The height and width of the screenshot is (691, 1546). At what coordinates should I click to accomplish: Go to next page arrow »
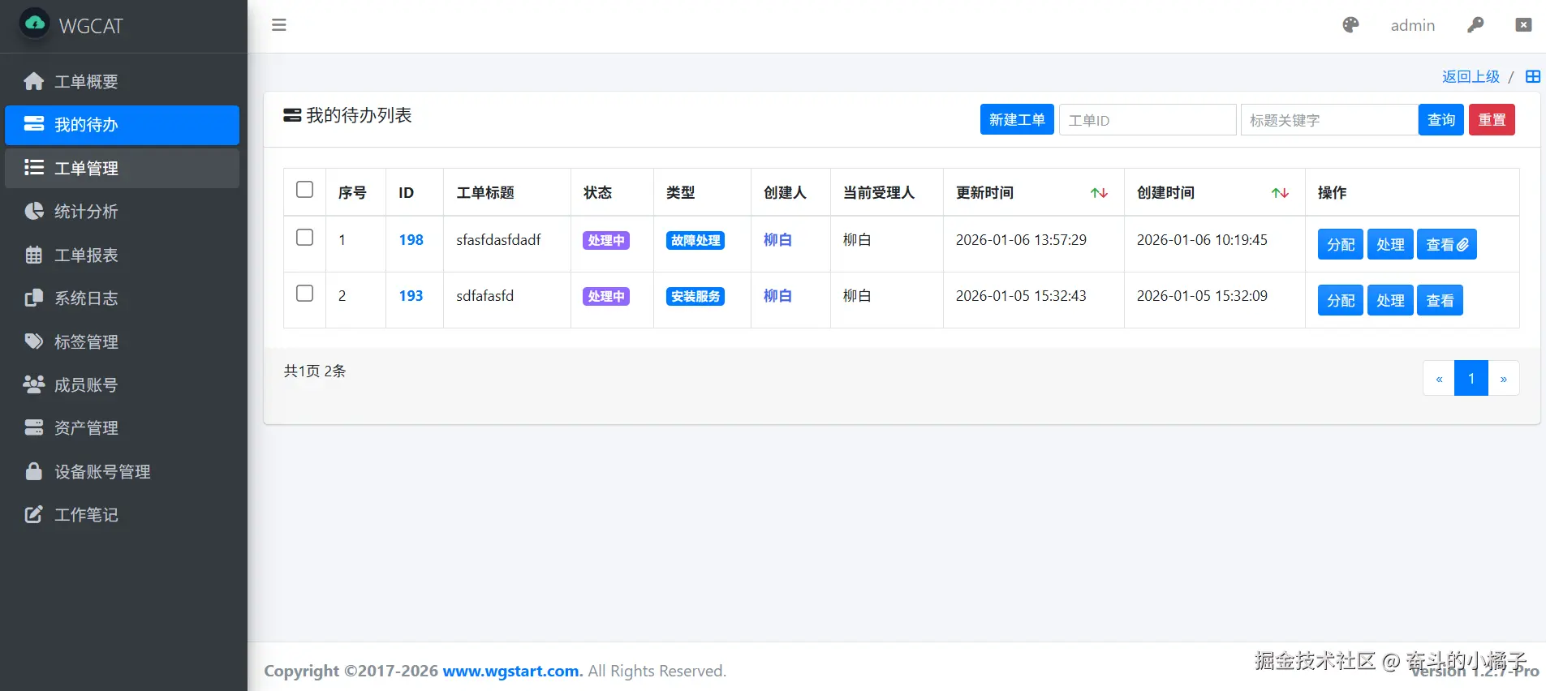click(1503, 379)
